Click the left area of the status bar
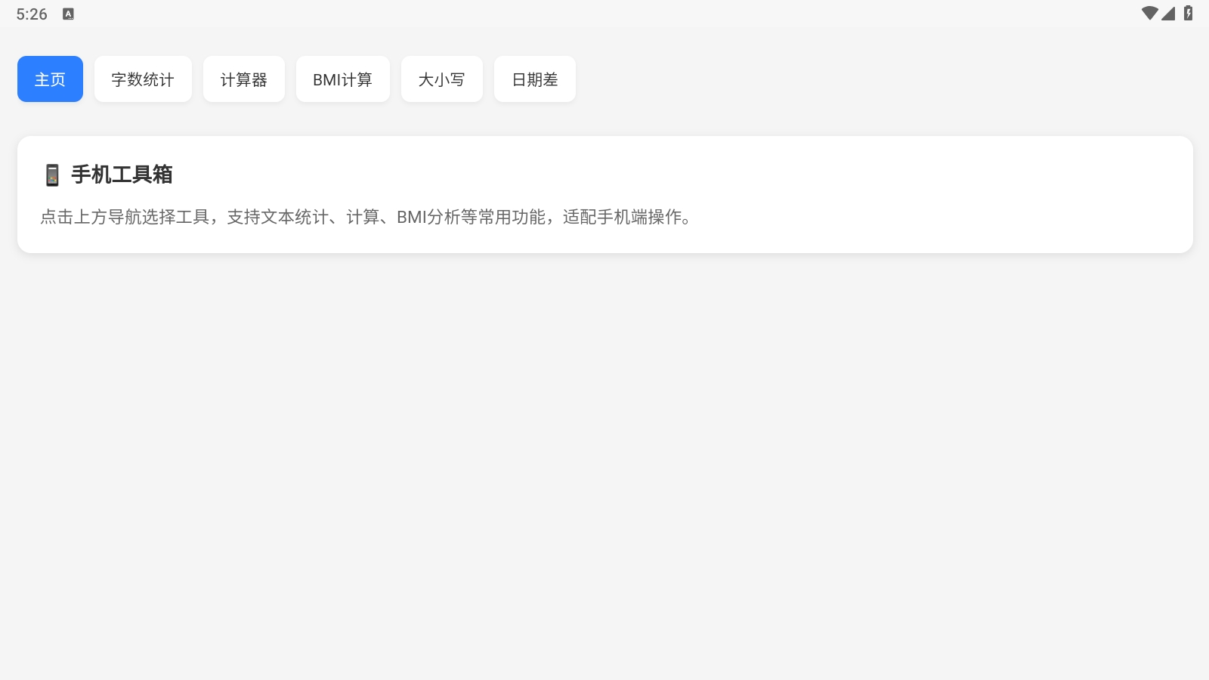1209x680 pixels. [x=45, y=14]
